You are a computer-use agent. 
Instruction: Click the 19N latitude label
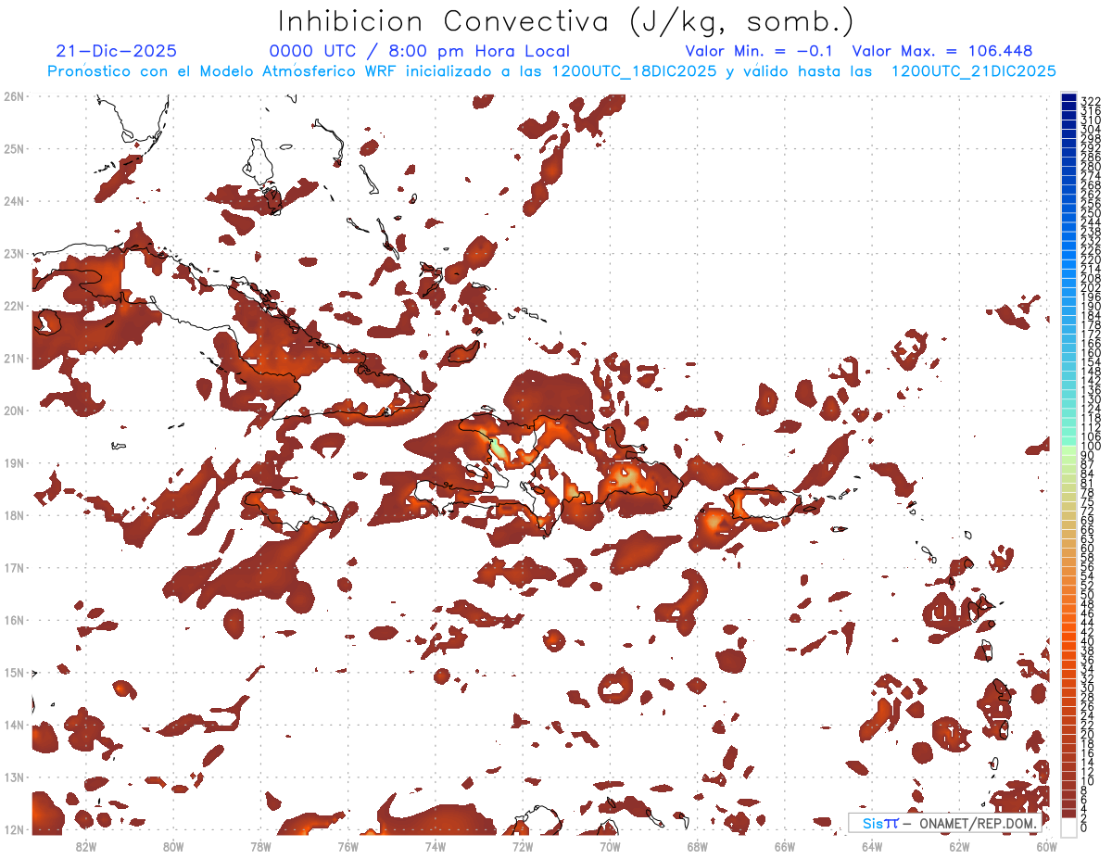pyautogui.click(x=13, y=462)
